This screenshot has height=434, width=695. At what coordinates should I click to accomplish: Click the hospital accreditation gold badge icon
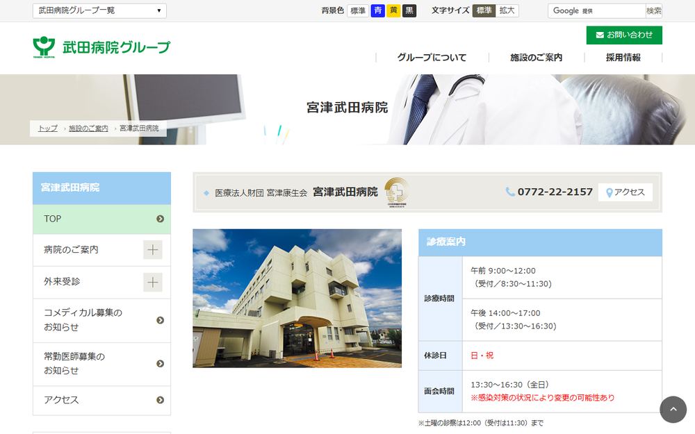pos(396,192)
